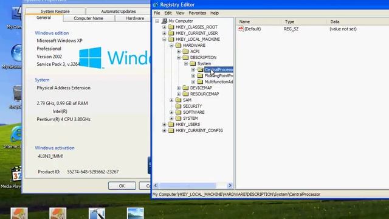Click the (Default) string value icon

coord(241,29)
